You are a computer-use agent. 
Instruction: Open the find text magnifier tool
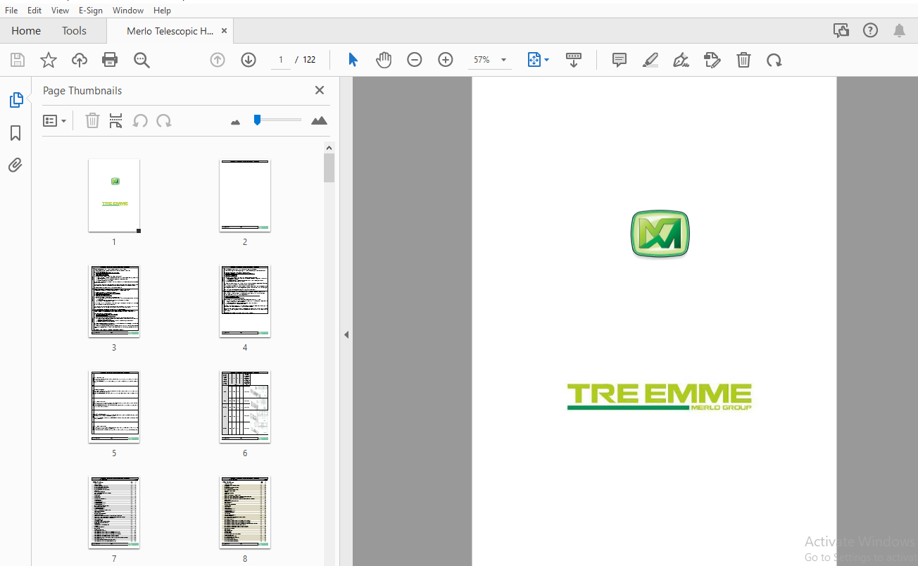coord(142,60)
